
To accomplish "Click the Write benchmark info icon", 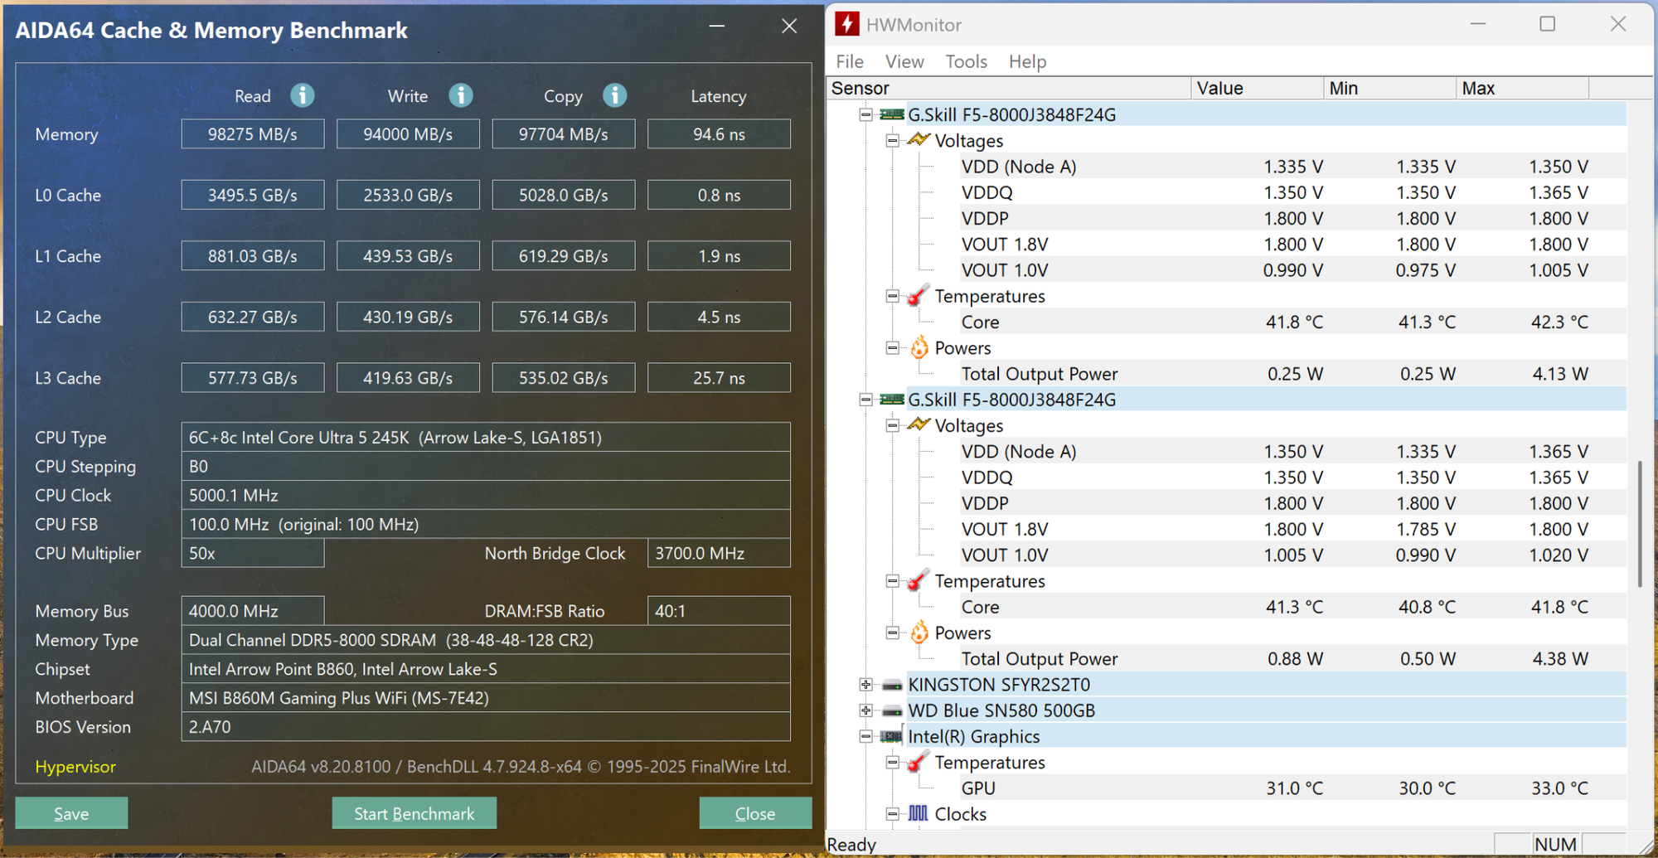I will pyautogui.click(x=461, y=95).
